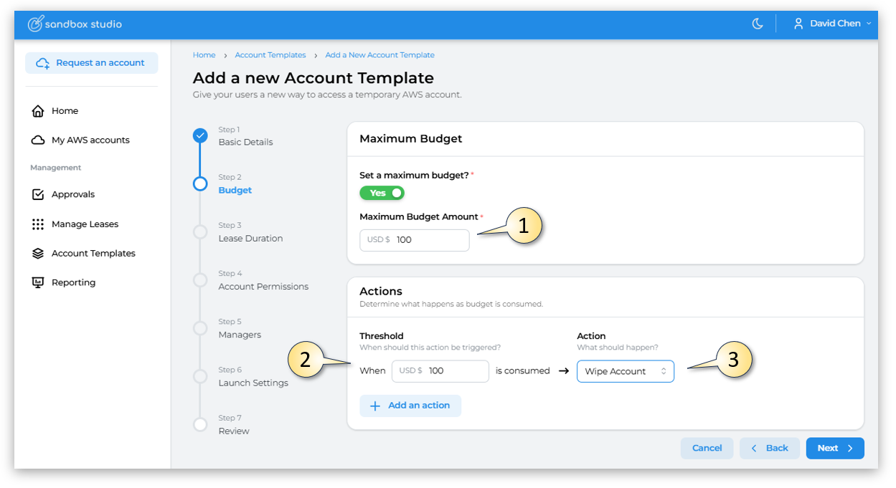The width and height of the screenshot is (896, 488).
Task: Click the Account Templates layers icon
Action: 38,254
